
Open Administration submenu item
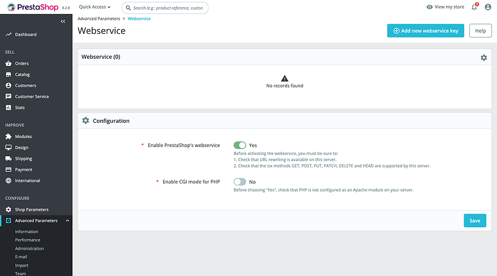(29, 249)
